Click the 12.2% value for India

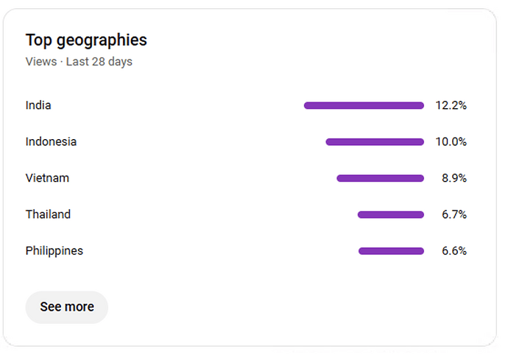pyautogui.click(x=451, y=105)
